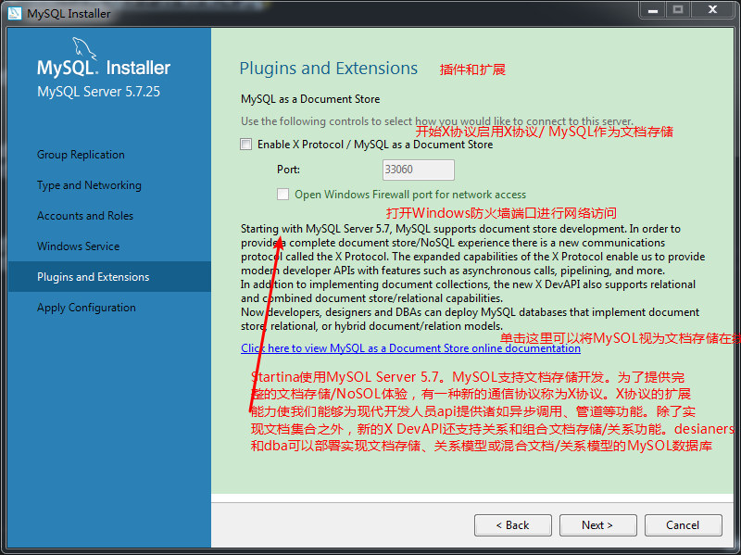Click the MySQL Installer title bar icon

tap(15, 14)
